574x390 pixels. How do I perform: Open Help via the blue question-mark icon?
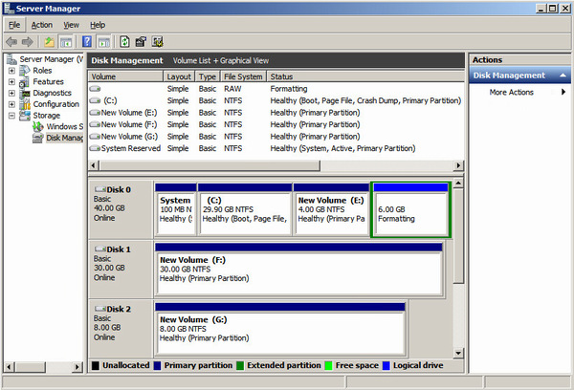[x=87, y=42]
